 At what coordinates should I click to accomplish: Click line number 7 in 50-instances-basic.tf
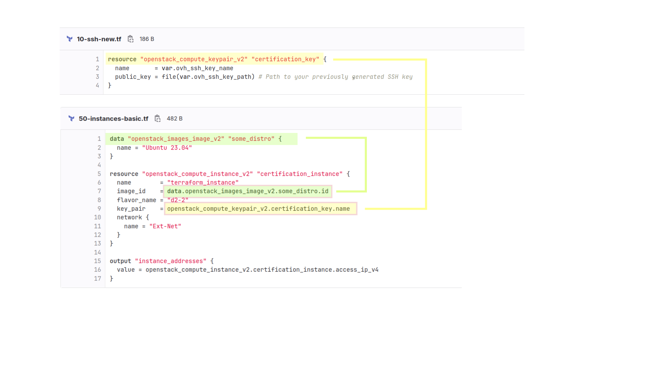click(x=99, y=191)
